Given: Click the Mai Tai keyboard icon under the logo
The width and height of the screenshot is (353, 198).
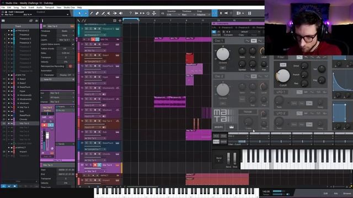Looking at the screenshot, I should [x=232, y=127].
